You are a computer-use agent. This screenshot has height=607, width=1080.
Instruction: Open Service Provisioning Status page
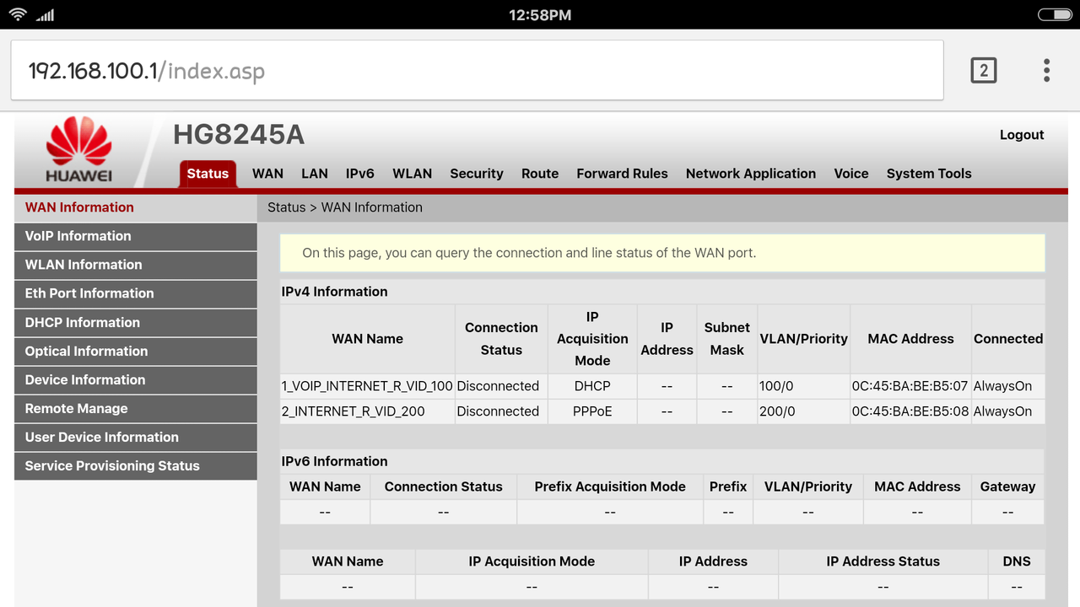click(x=136, y=465)
